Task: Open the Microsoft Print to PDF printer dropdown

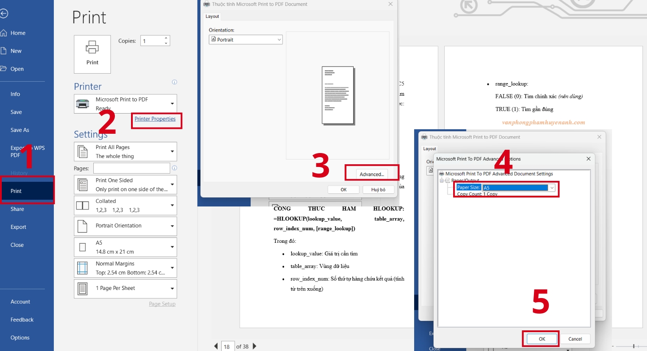Action: [x=126, y=104]
